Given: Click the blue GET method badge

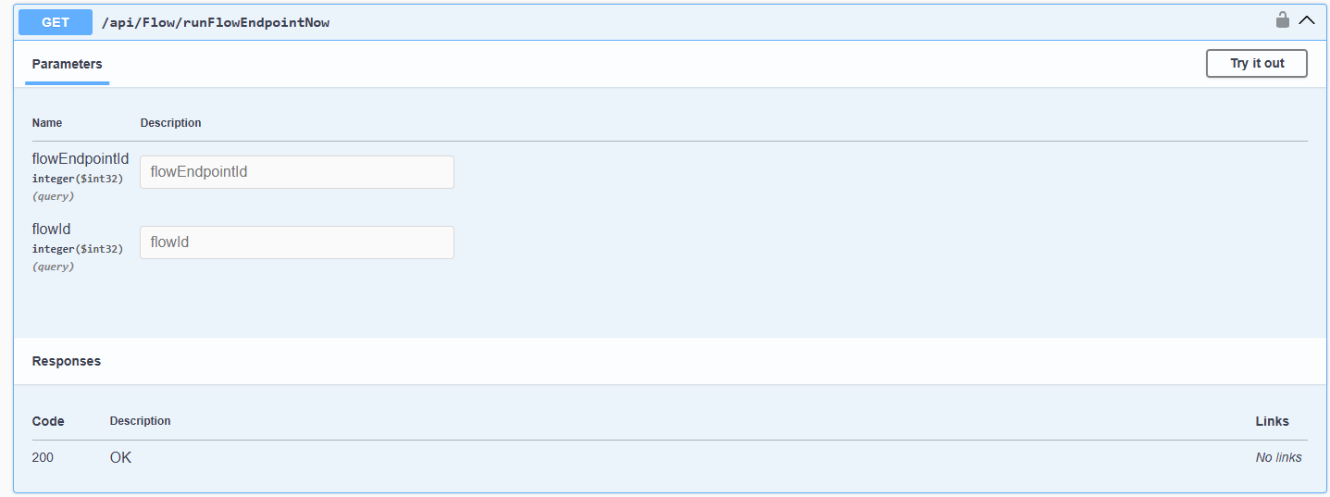Looking at the screenshot, I should [x=56, y=22].
